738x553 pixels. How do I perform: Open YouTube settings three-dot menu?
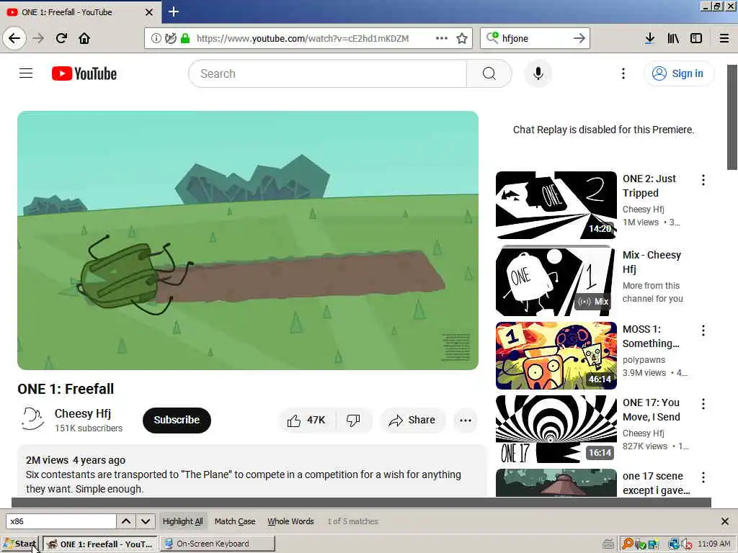click(x=623, y=73)
